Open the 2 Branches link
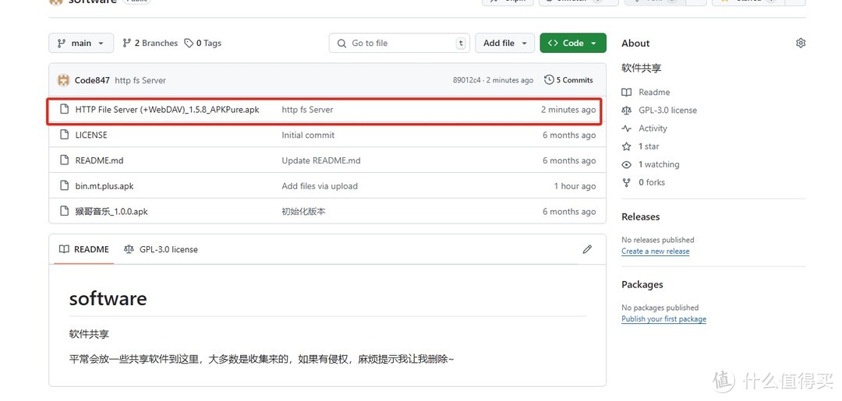842x401 pixels. (x=150, y=43)
